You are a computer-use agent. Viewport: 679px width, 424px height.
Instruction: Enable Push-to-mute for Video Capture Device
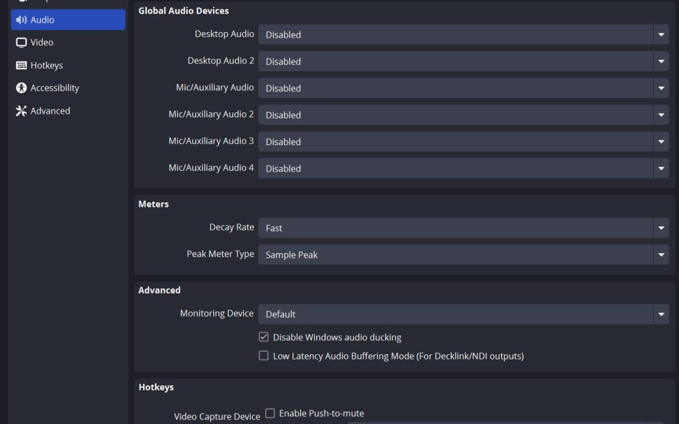pyautogui.click(x=270, y=413)
